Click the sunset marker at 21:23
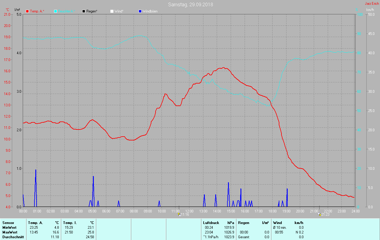Viewport: 380px width, 240px height. 319,214
